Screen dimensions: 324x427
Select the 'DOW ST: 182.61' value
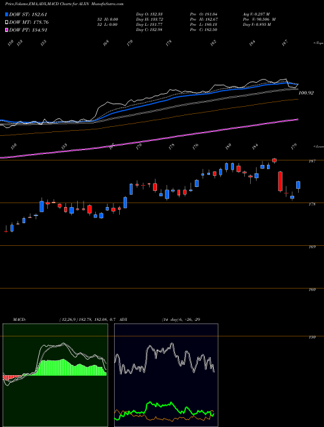[29, 14]
